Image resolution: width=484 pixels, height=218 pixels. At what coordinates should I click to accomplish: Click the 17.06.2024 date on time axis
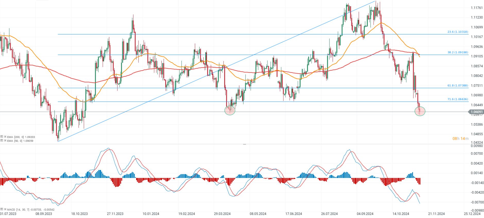tap(294, 214)
